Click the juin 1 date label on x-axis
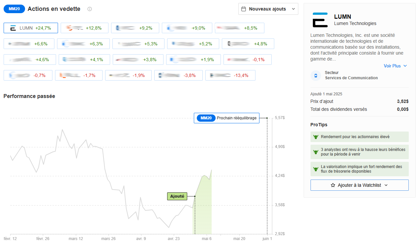 267,239
